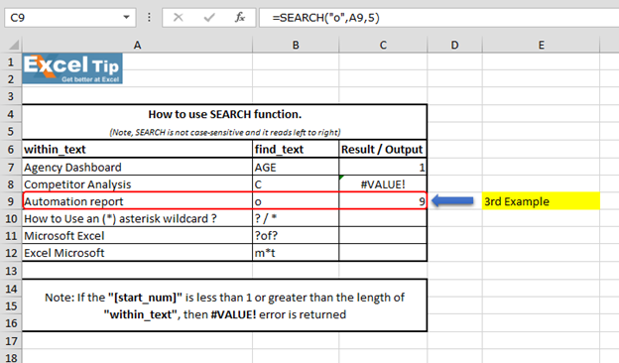Select cell containing #VALUE! error
The height and width of the screenshot is (363, 619).
[x=383, y=184]
